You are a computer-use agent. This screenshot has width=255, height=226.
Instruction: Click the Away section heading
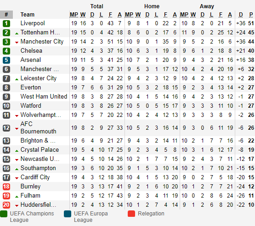(x=207, y=6)
